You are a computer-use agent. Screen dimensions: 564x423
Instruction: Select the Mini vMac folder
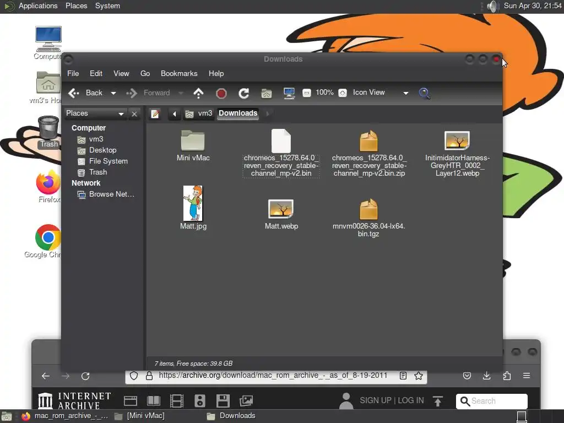(x=193, y=145)
